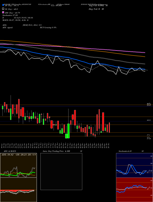
Task: Click the orange moving average line's right end
Action: [x=144, y=57]
